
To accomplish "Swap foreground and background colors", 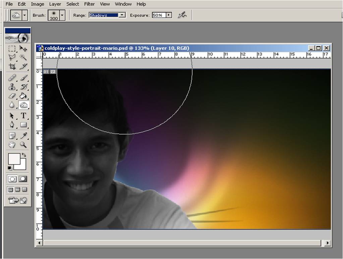I will click(24, 155).
